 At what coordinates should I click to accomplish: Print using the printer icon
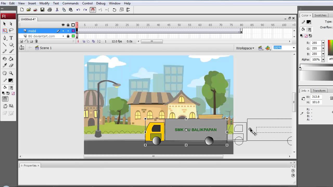point(50,10)
